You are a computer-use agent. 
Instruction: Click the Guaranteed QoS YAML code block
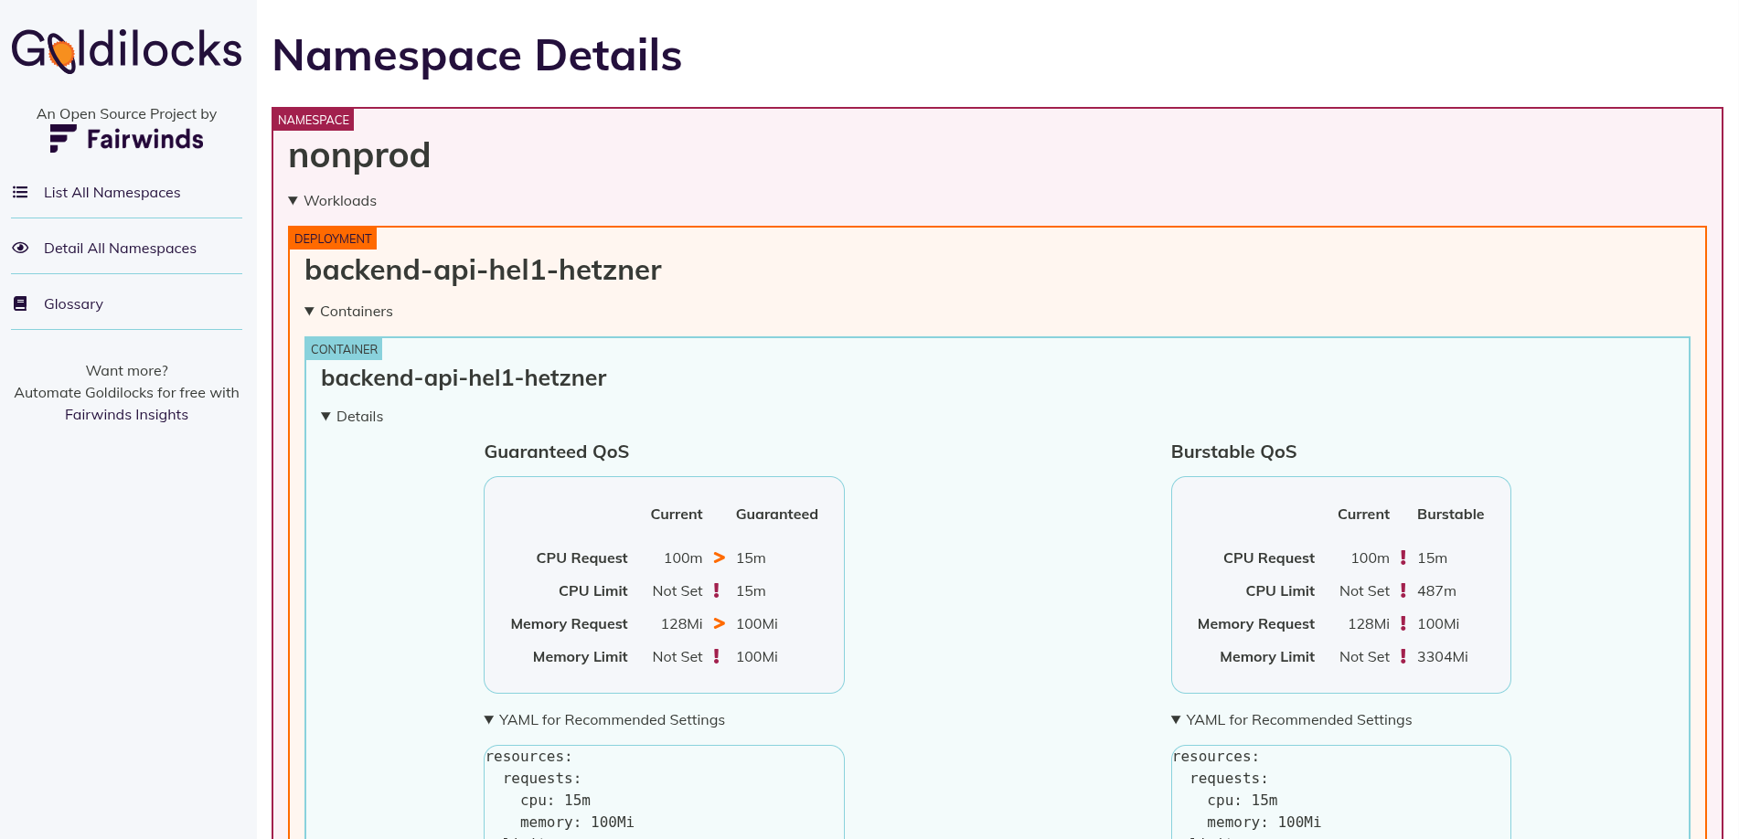click(x=664, y=791)
